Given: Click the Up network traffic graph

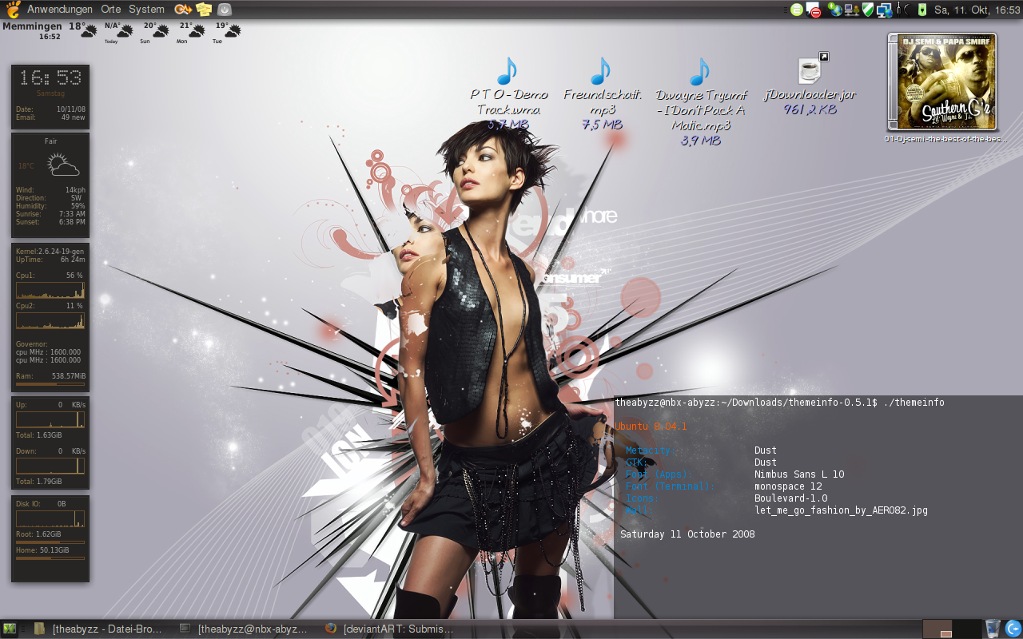Looking at the screenshot, I should 50,420.
